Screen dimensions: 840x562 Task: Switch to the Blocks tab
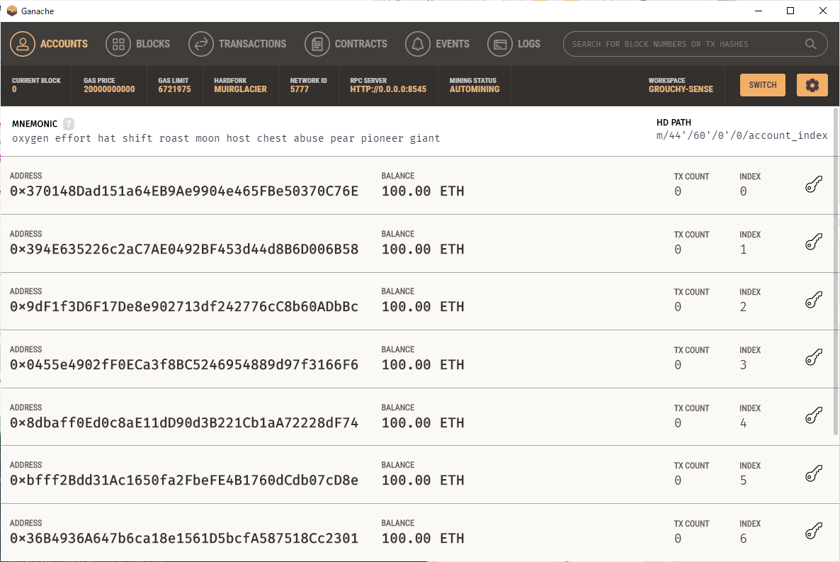click(x=137, y=44)
